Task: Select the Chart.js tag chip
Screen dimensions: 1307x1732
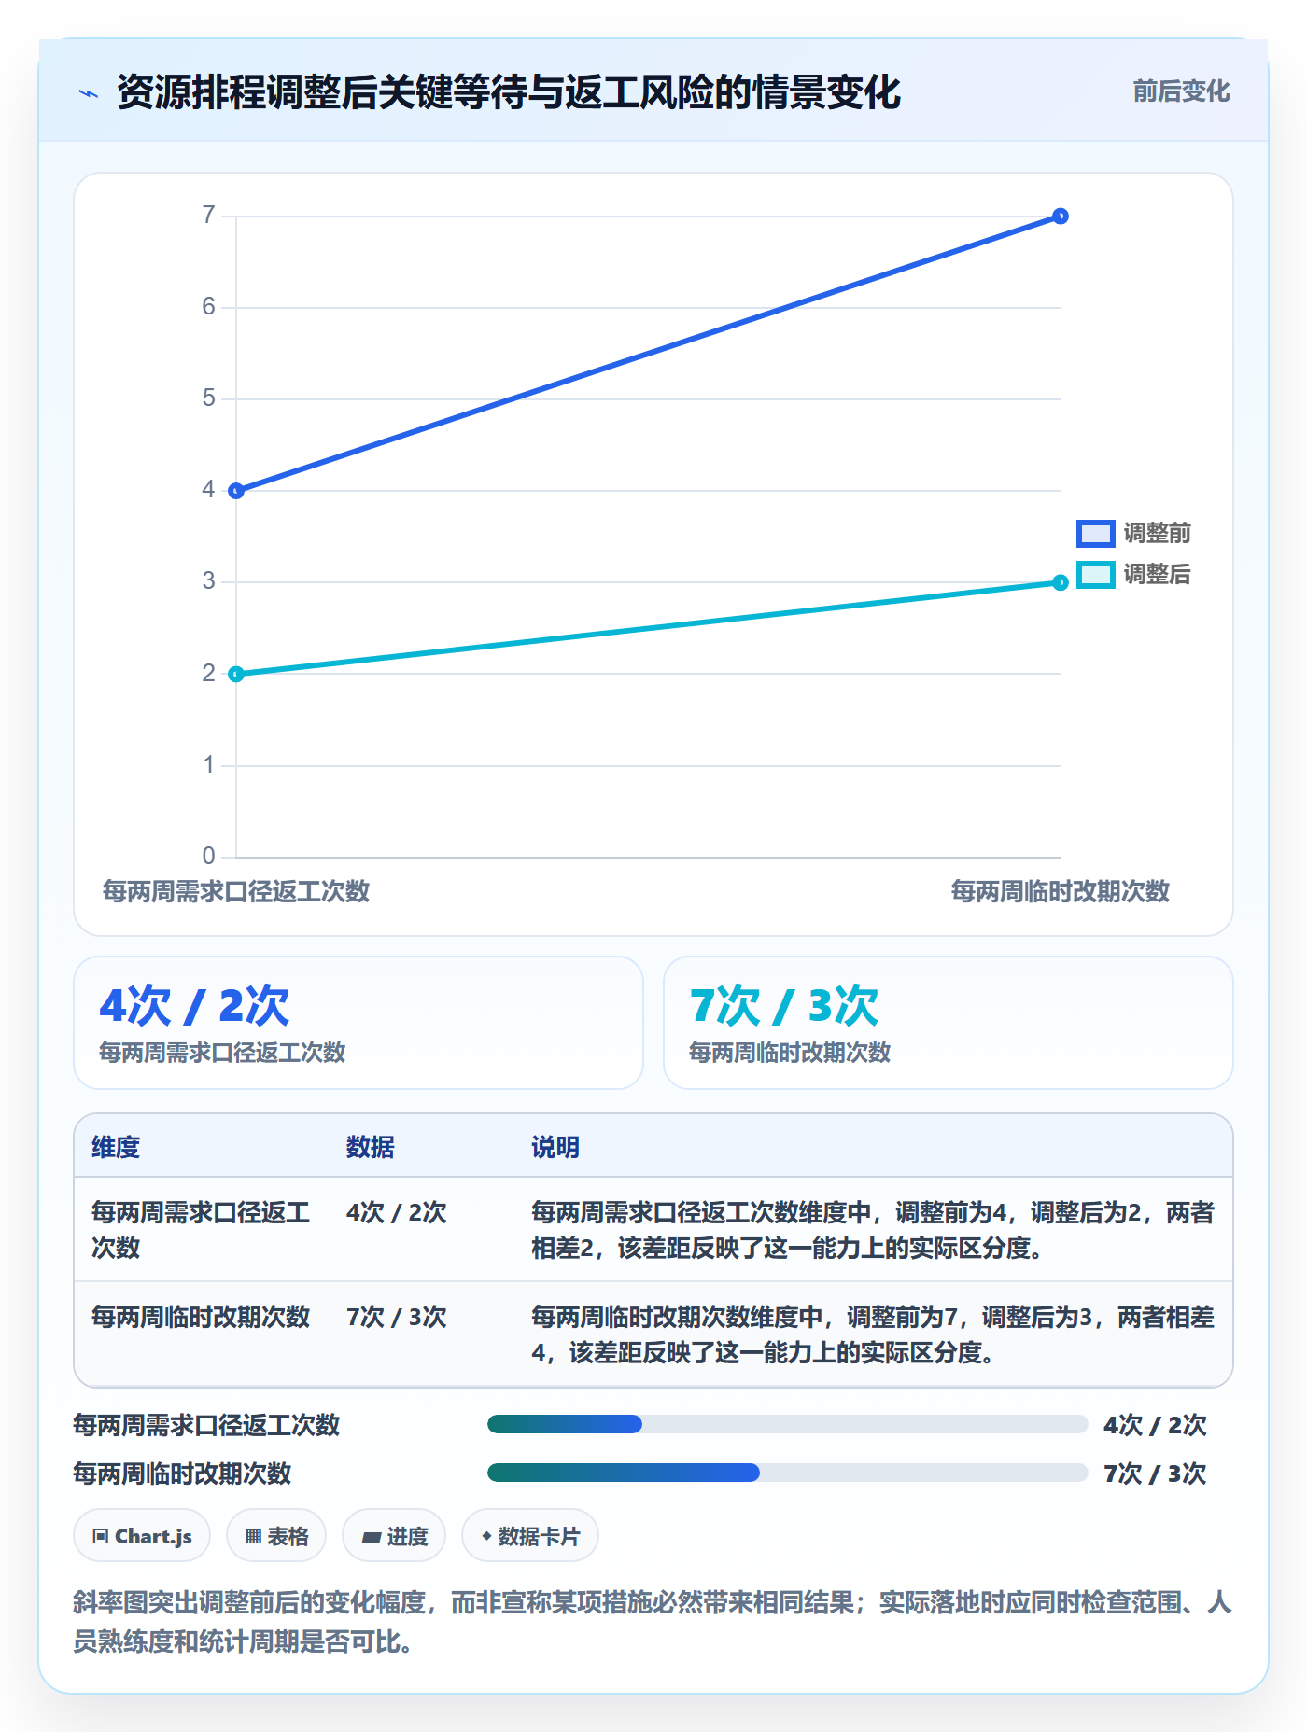Action: click(142, 1536)
